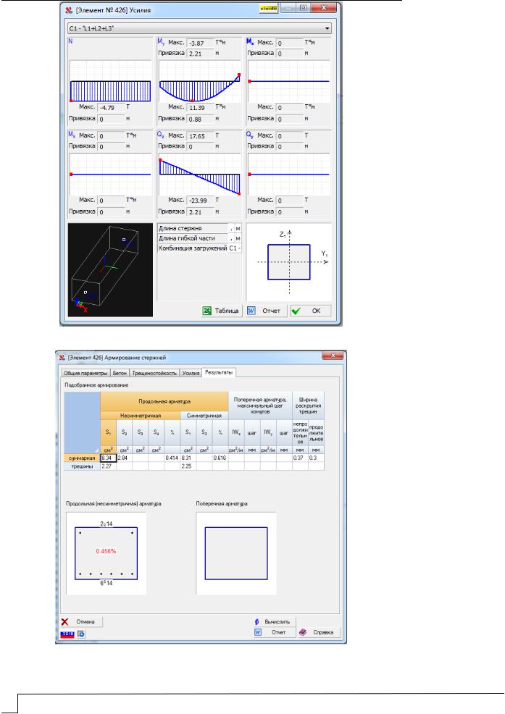Click the Длина стержня row
505x714 pixels.
tap(199, 228)
